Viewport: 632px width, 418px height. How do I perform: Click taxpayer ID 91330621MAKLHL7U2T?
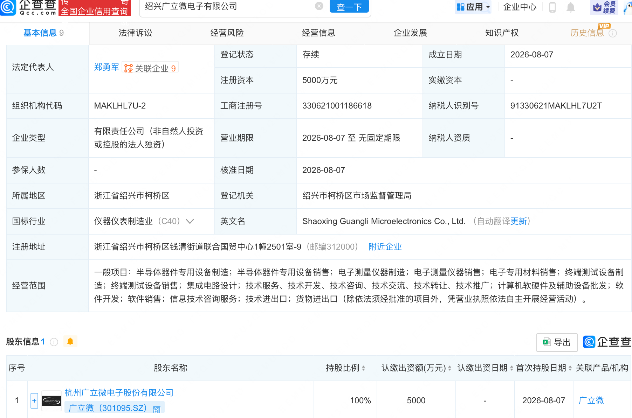pyautogui.click(x=556, y=106)
